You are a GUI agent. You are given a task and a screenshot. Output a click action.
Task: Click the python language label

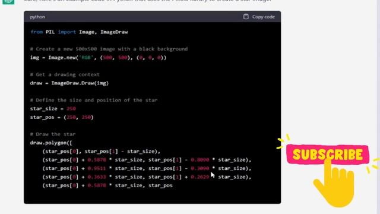click(x=37, y=17)
